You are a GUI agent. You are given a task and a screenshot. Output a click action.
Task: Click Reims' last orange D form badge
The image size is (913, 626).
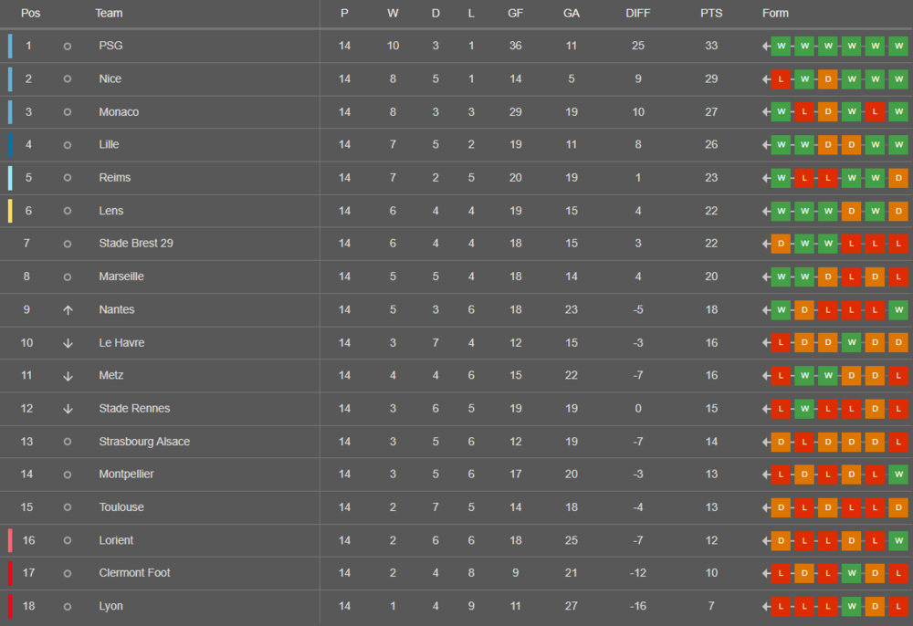pos(897,178)
